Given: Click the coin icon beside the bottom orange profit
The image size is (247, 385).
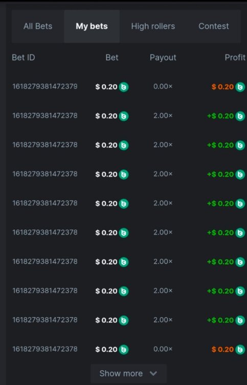Looking at the screenshot, I should click(240, 350).
